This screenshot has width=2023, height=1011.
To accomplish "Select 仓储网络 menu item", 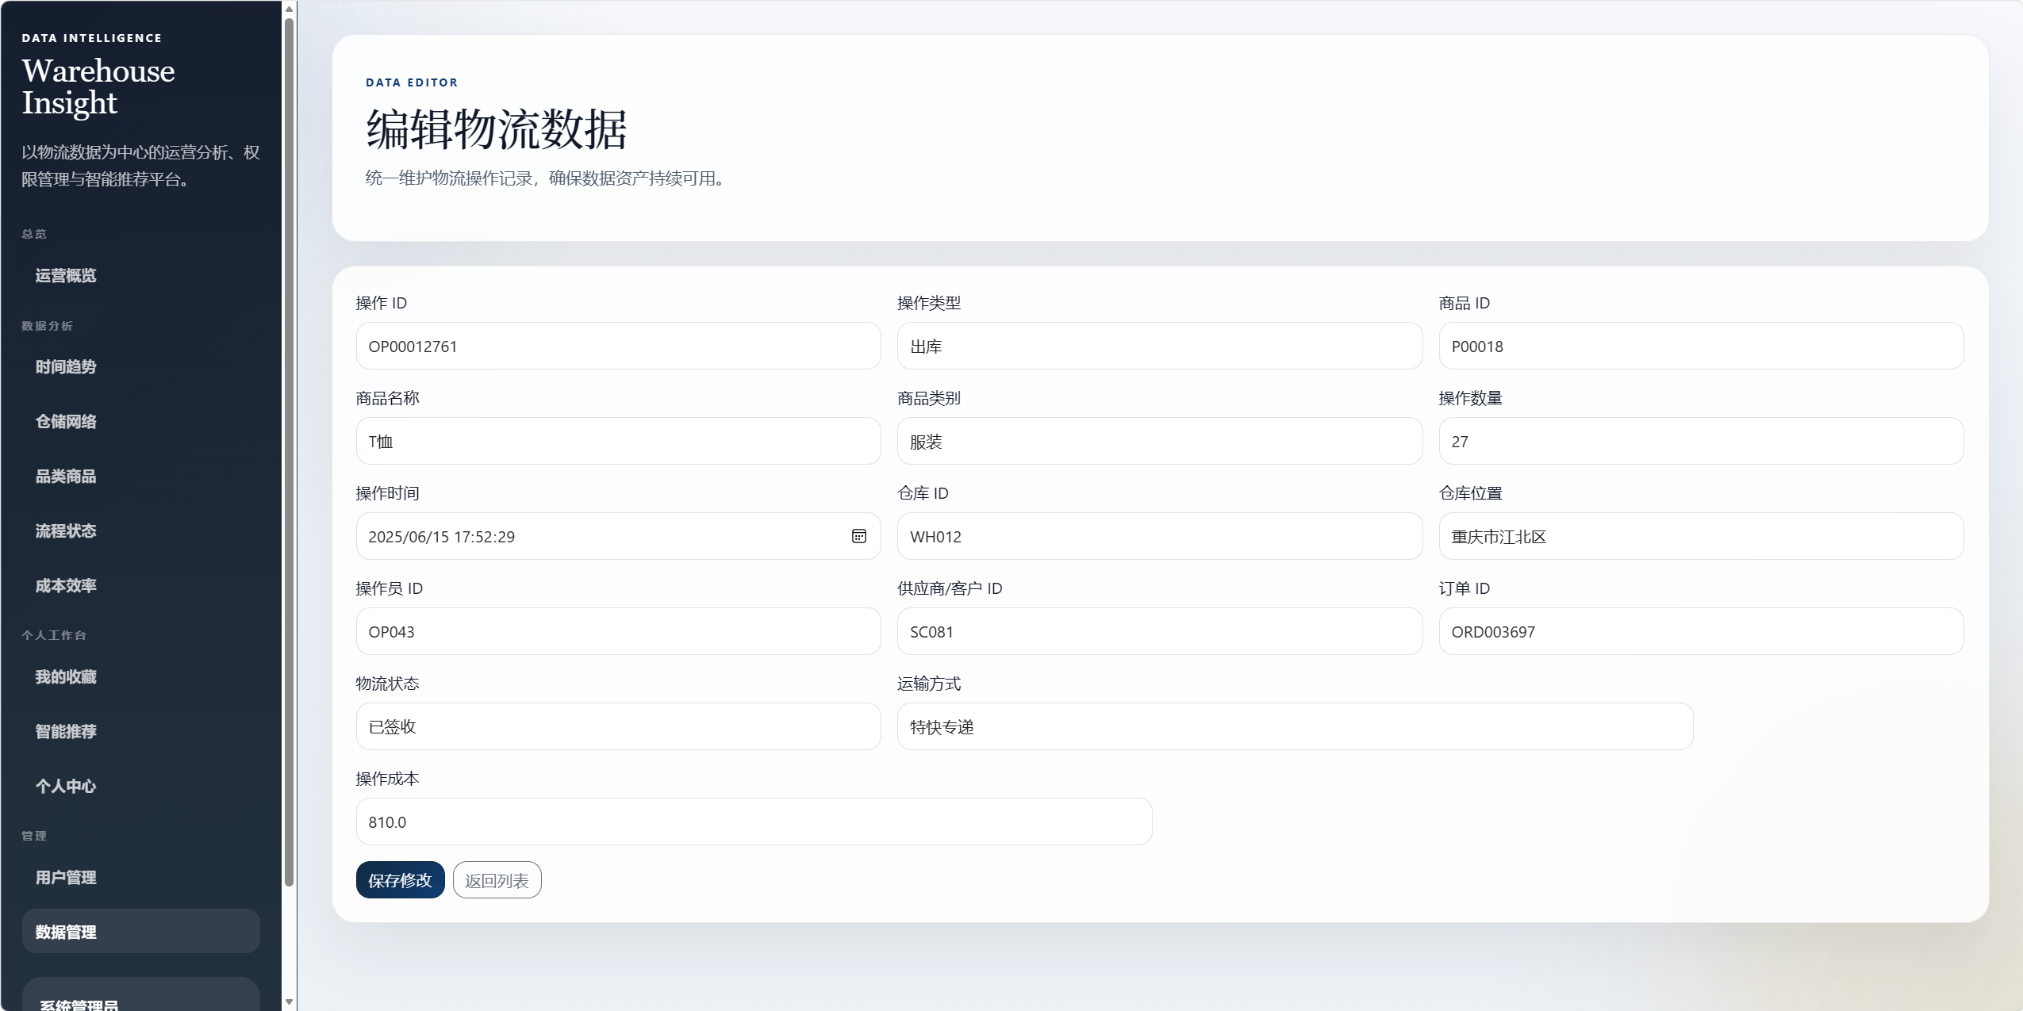I will pyautogui.click(x=66, y=421).
